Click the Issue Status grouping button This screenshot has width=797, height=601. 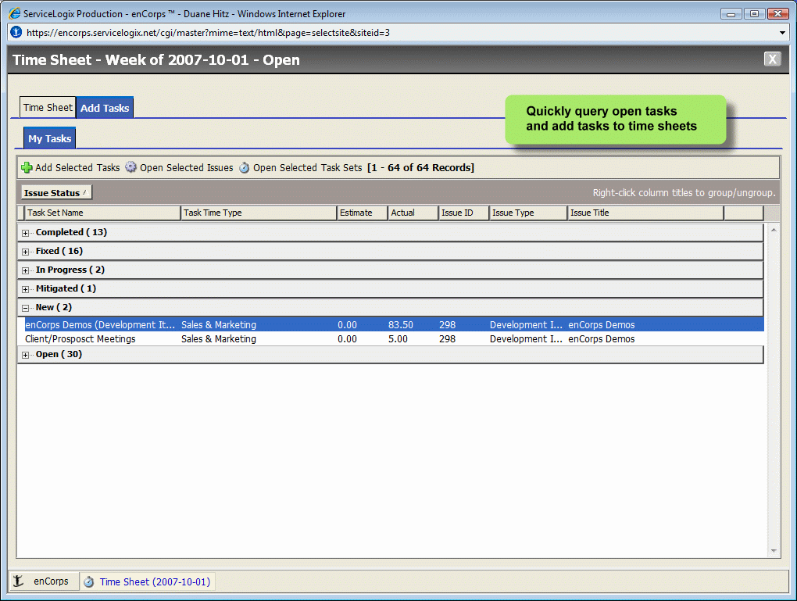click(x=56, y=193)
